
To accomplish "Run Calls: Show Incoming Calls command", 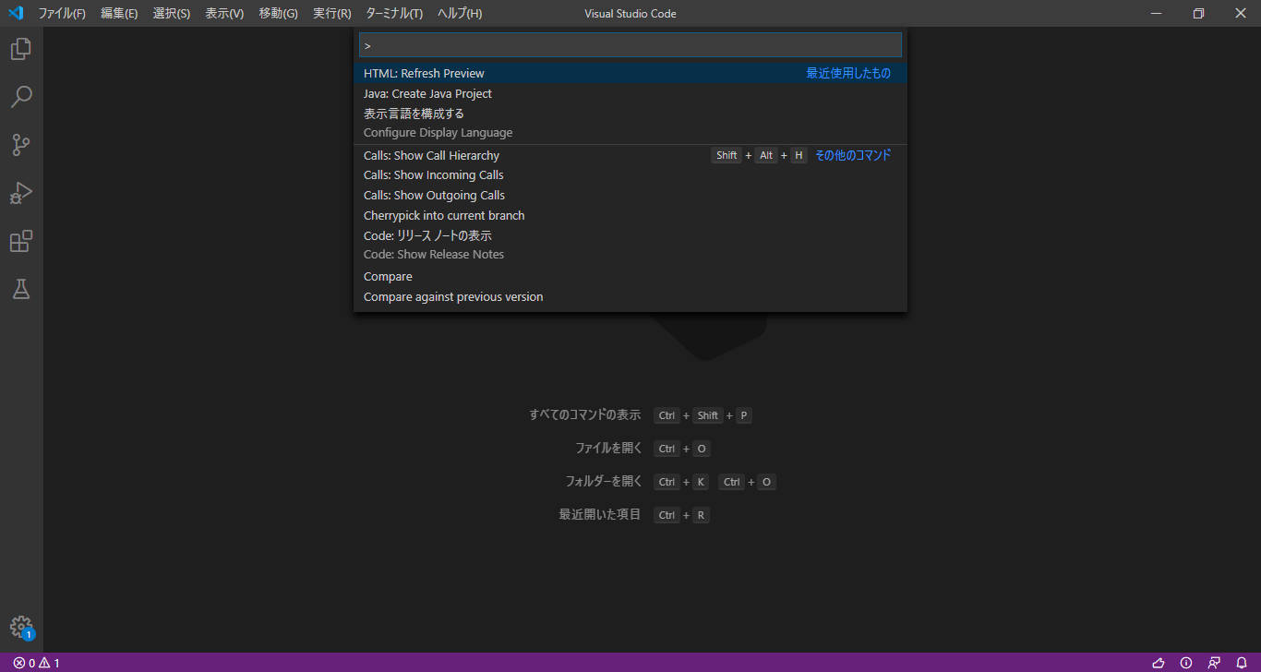I will (630, 174).
